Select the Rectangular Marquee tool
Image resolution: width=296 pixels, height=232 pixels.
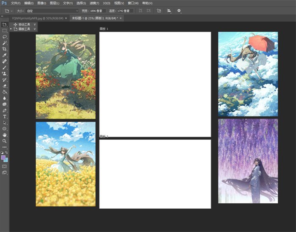coord(5,31)
